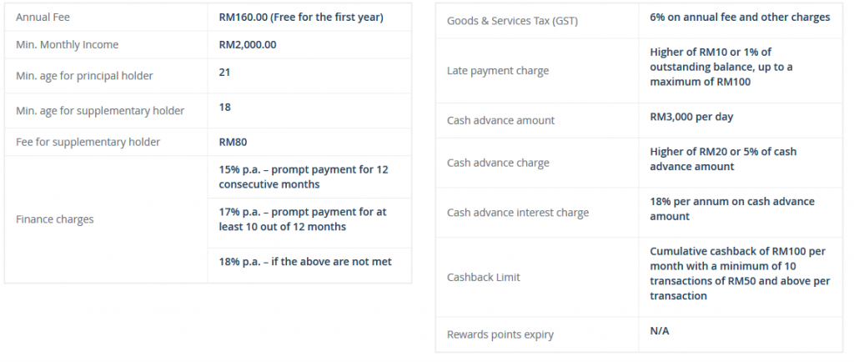Click Min. age for supplementary holder label
This screenshot has width=854, height=362.
[100, 110]
